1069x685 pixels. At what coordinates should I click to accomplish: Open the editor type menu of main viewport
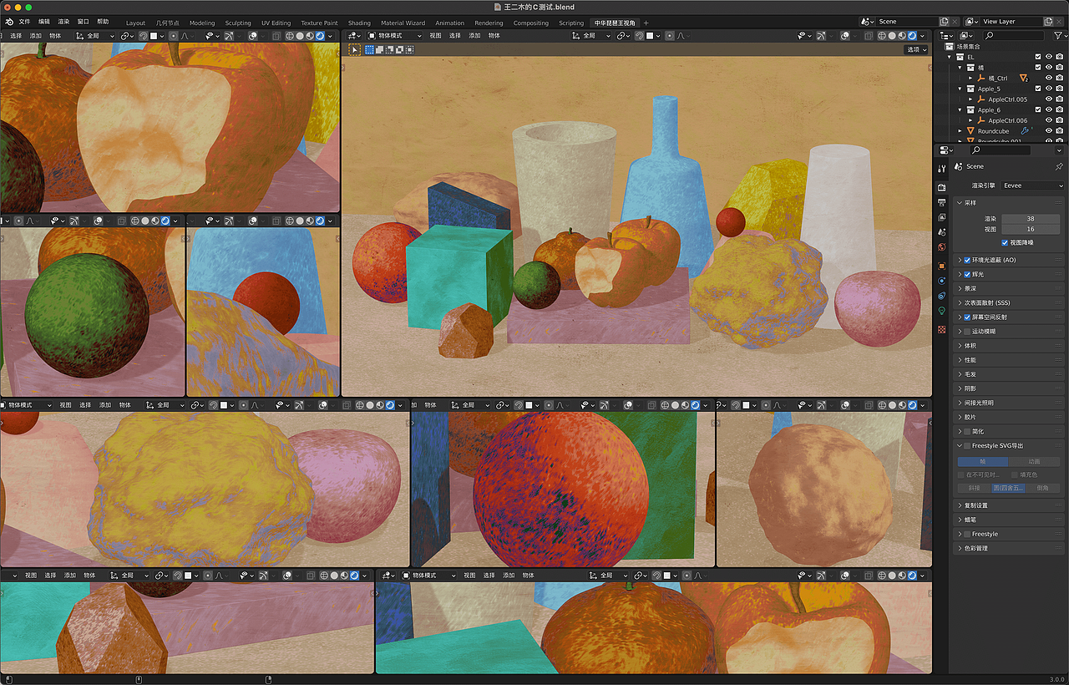[x=354, y=36]
